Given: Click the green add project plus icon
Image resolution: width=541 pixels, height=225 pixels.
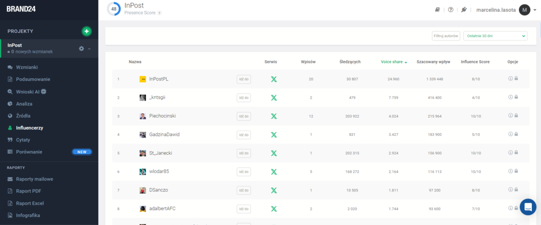Looking at the screenshot, I should coord(87,31).
